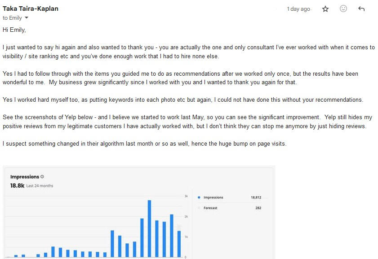
Task: Click the Impressions info icon
Action: click(42, 177)
